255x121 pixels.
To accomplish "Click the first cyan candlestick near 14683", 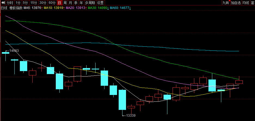I will click(5, 53).
